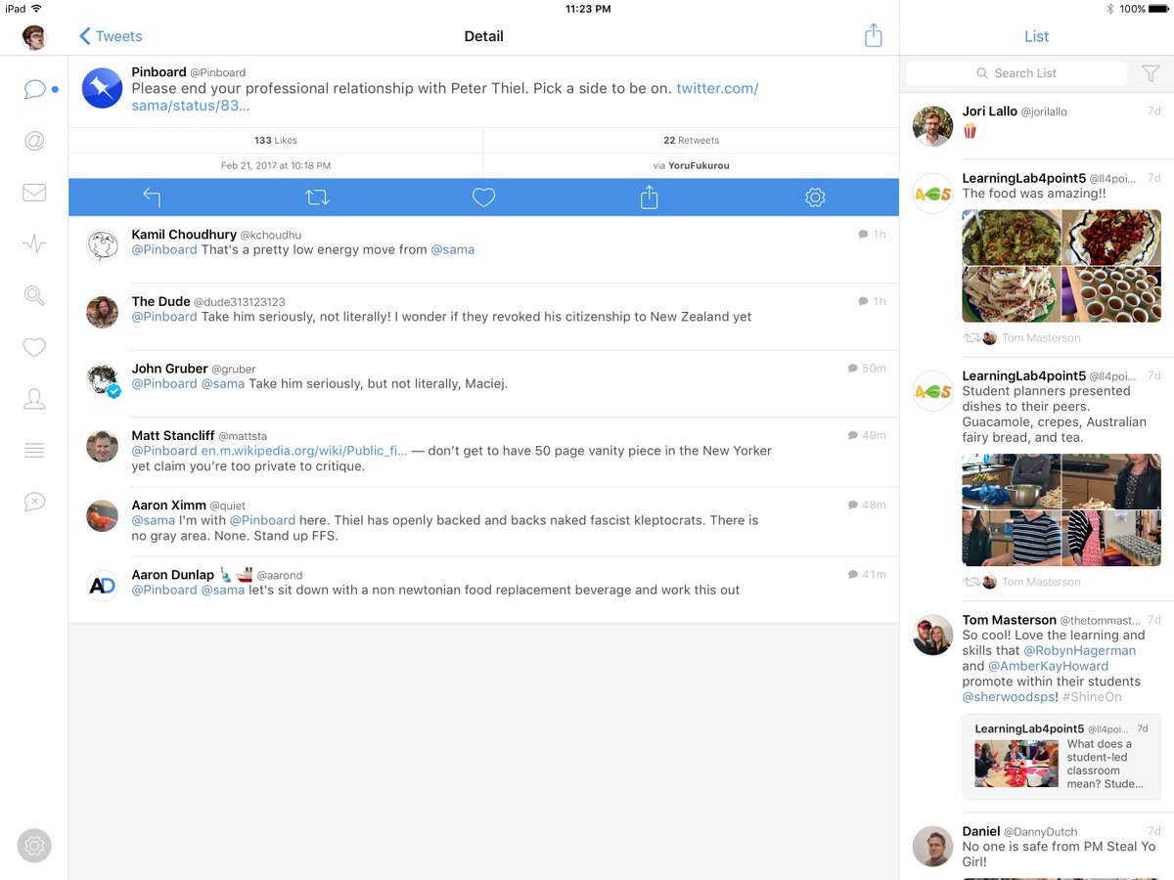This screenshot has width=1174, height=880.
Task: Open the Search magnifier tab
Action: pyautogui.click(x=34, y=295)
